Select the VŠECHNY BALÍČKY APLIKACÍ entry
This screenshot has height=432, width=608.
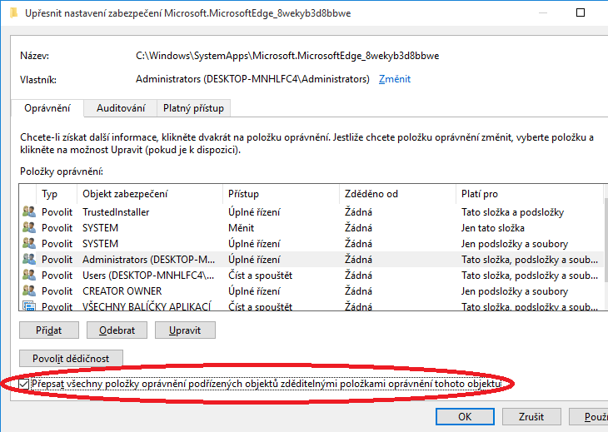coord(311,305)
